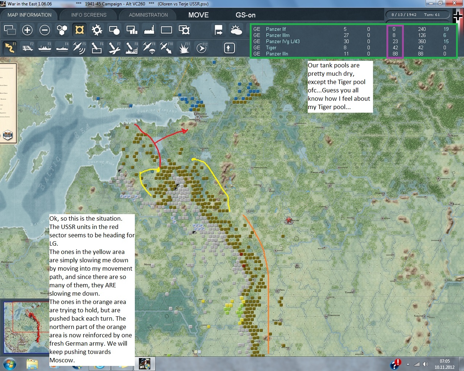The image size is (464, 371).
Task: Select F11 explosion mode icon
Action: pos(184,47)
